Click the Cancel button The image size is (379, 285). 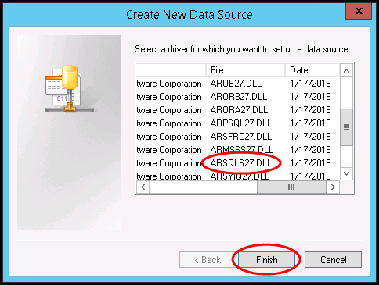[333, 259]
